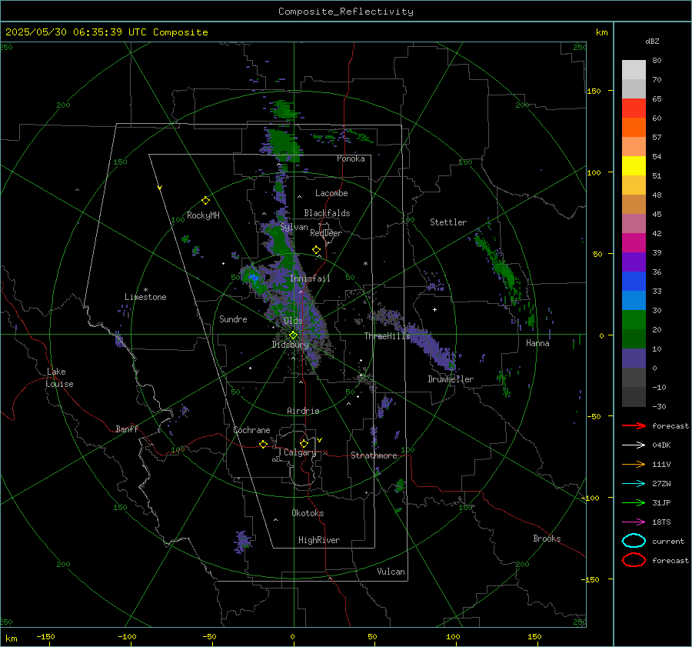Click the cyan current ellipse icon
The image size is (692, 647).
pos(634,541)
